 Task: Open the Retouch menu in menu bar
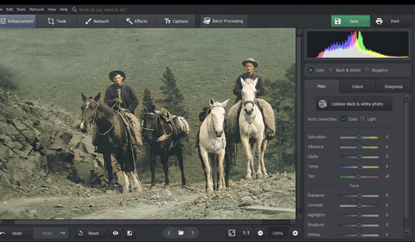36,9
